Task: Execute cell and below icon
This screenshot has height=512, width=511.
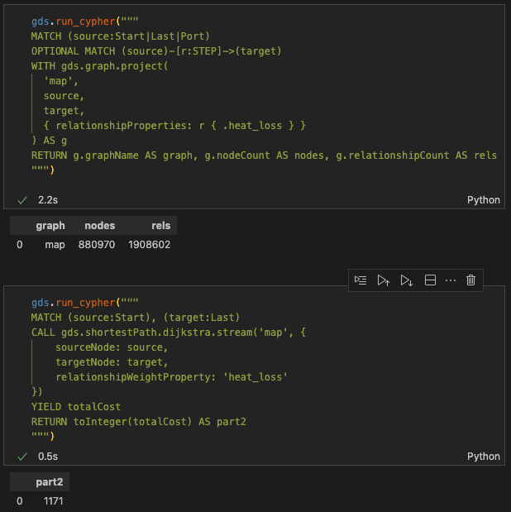Action: (x=407, y=280)
